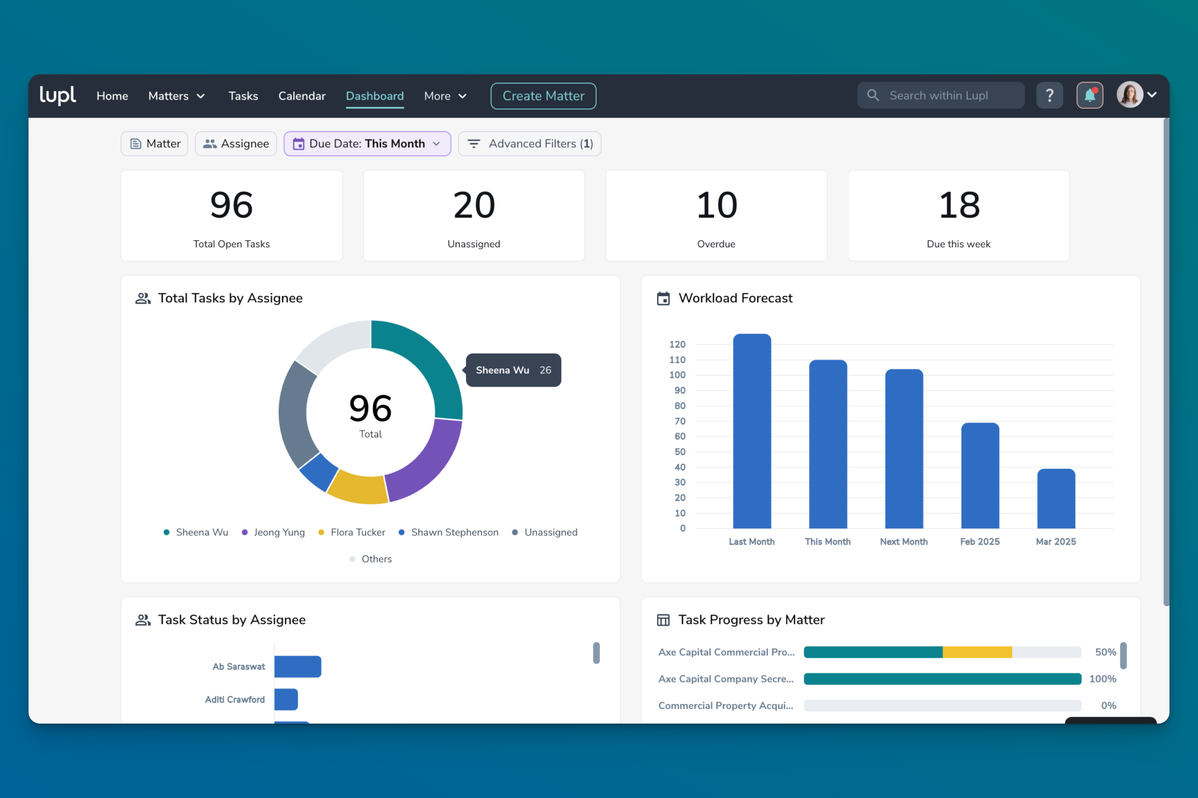
Task: Click the Task Progress by Matter table icon
Action: point(663,620)
